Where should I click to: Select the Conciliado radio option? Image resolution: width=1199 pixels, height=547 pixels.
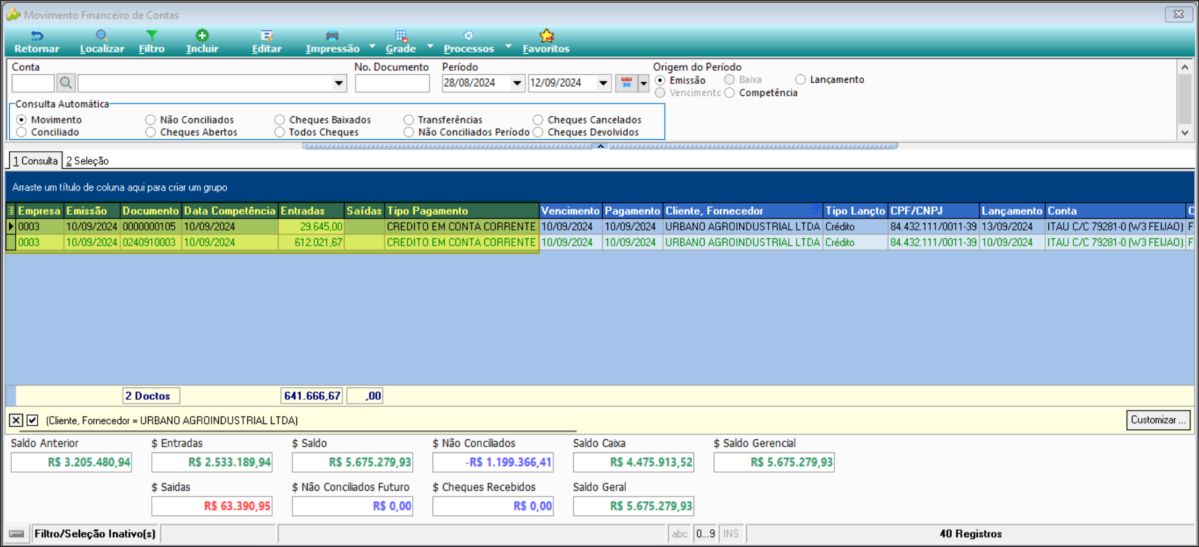click(x=22, y=132)
